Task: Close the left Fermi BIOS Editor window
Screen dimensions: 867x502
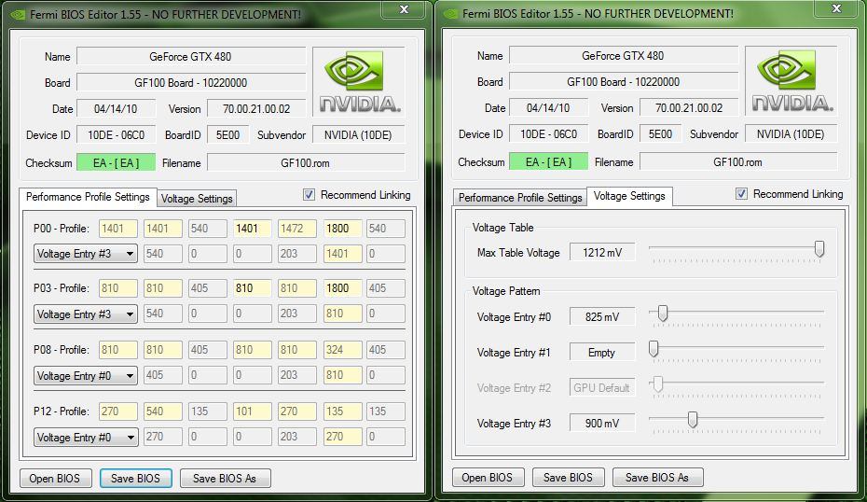Action: 405,9
